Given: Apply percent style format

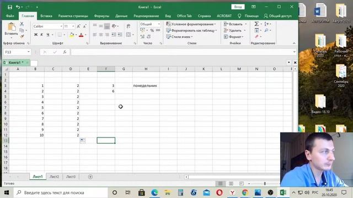Looking at the screenshot, I should pyautogui.click(x=152, y=30).
